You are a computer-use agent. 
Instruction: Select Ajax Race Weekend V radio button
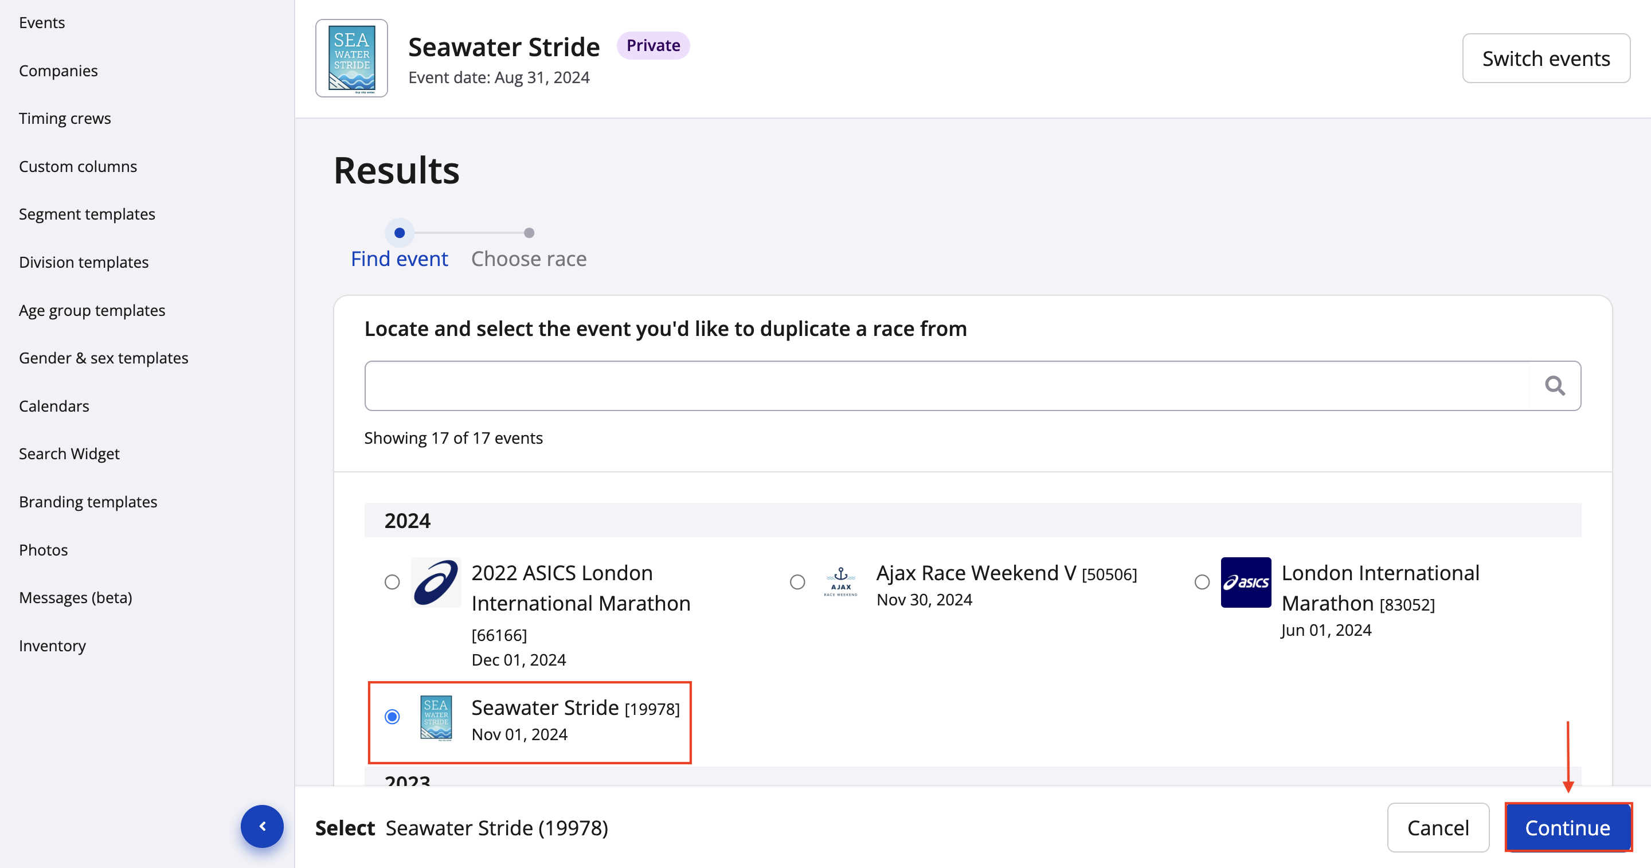[x=797, y=581]
